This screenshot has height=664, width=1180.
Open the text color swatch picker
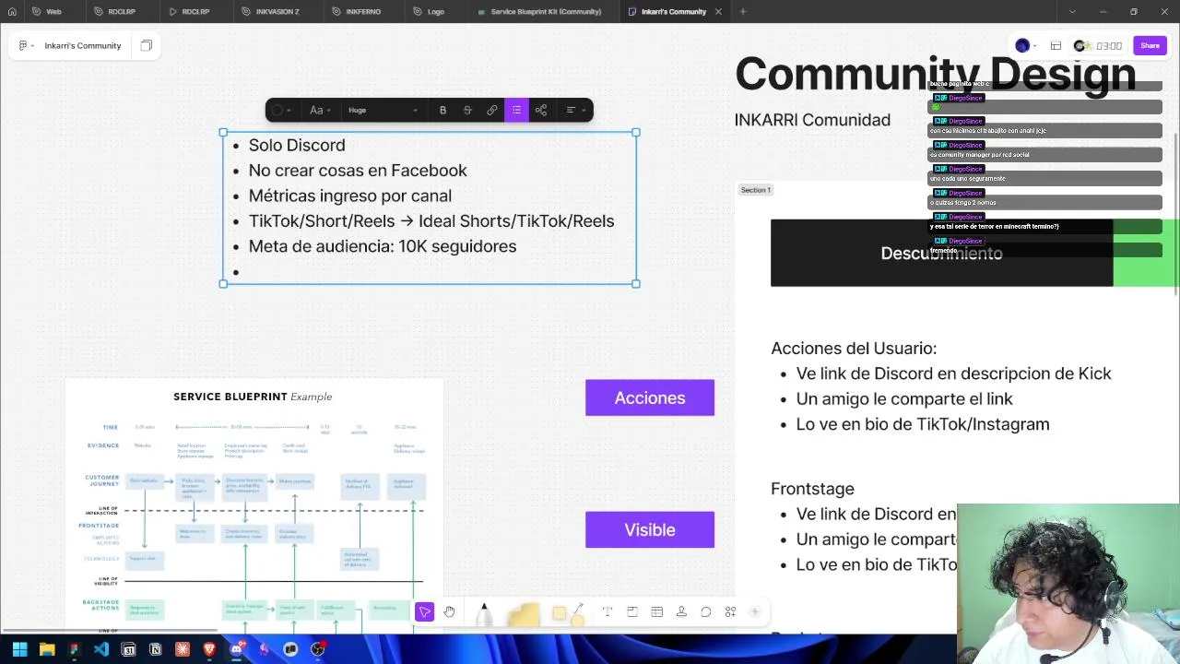pos(280,110)
